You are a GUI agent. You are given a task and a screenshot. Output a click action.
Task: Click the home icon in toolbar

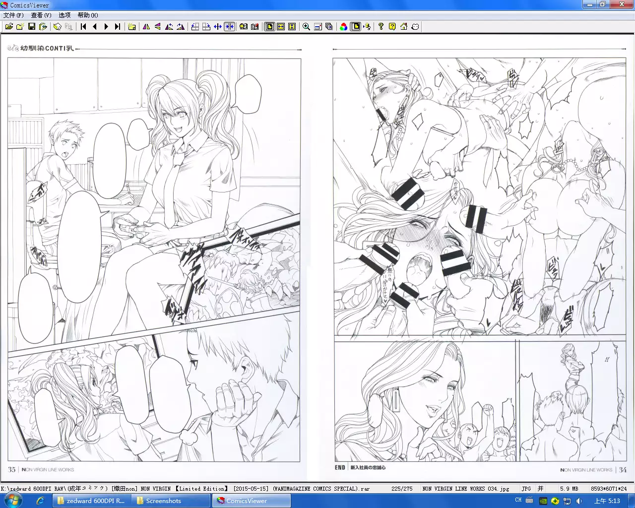pyautogui.click(x=404, y=27)
